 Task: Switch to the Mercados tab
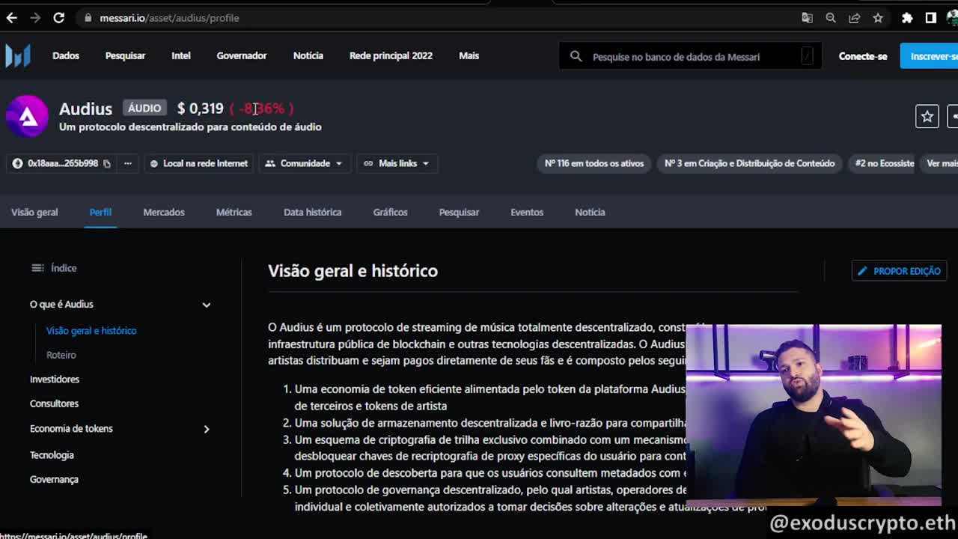(x=164, y=212)
